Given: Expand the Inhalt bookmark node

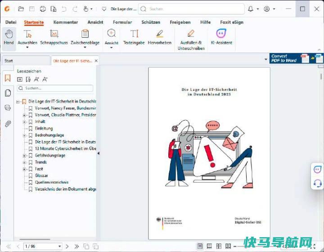Looking at the screenshot, I should click(24, 122).
